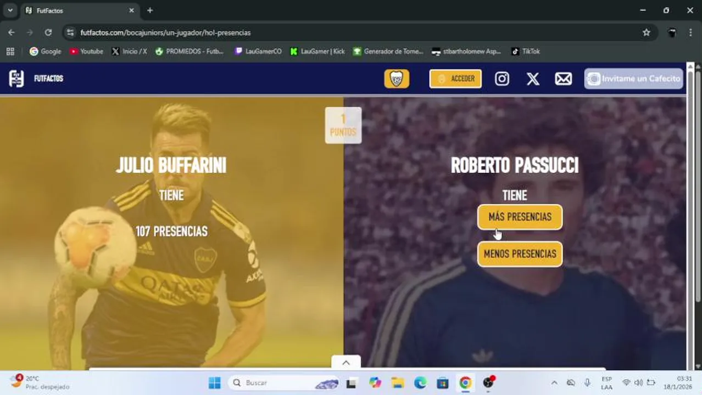Click the FutFactos logo icon
Viewport: 702px width, 395px height.
[16, 78]
